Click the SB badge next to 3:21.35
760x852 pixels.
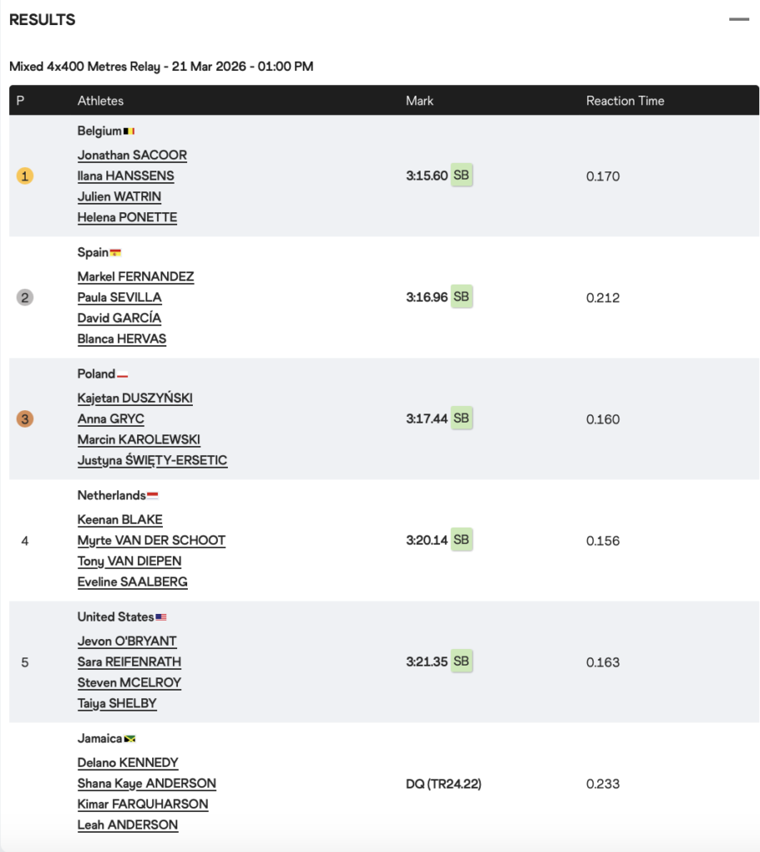tap(461, 661)
